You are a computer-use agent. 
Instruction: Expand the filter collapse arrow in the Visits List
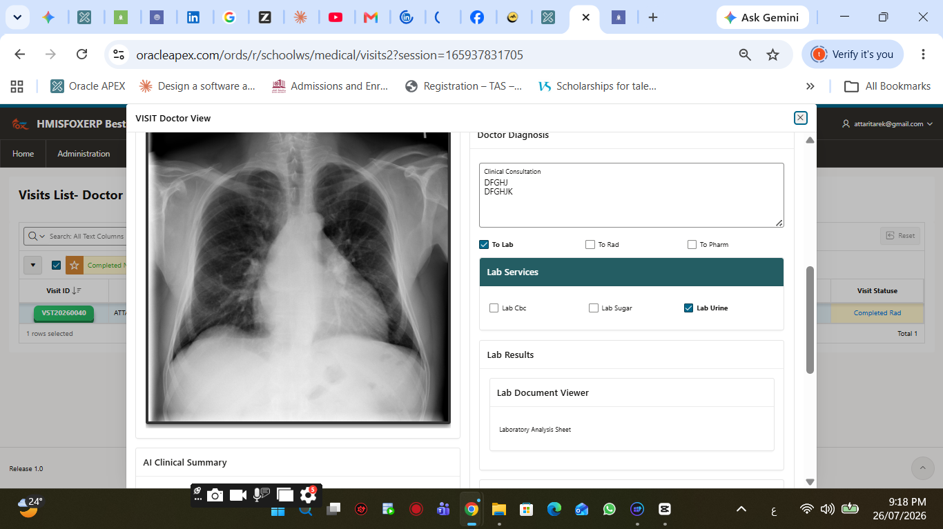click(x=32, y=265)
